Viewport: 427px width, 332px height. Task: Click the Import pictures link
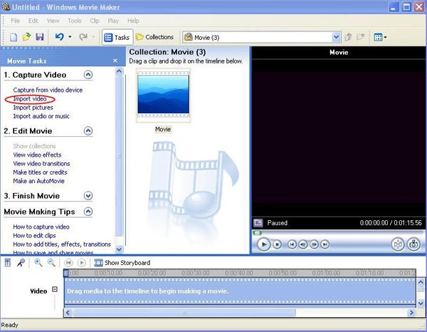pos(33,108)
